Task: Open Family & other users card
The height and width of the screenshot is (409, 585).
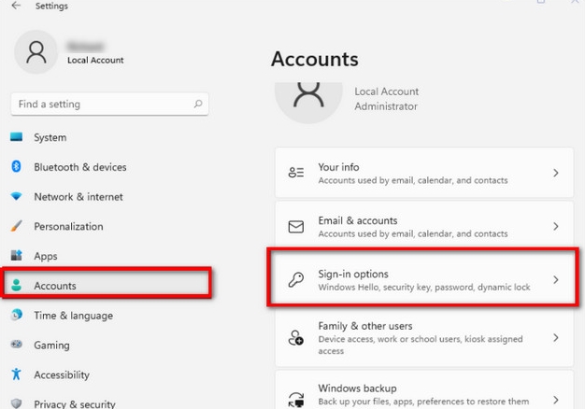Action: pos(424,338)
